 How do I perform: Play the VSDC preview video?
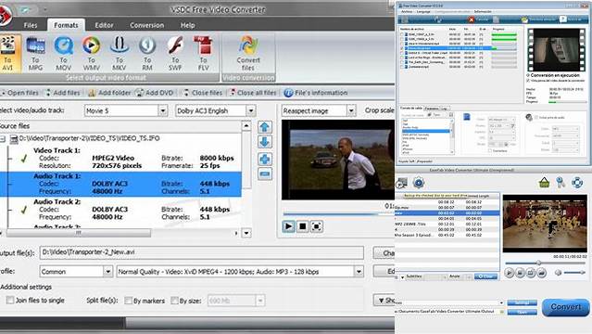click(x=288, y=226)
